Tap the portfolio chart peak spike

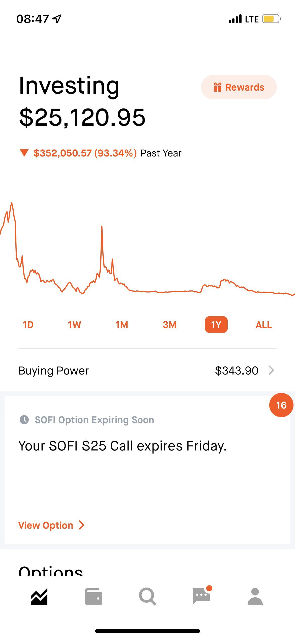coord(102,227)
